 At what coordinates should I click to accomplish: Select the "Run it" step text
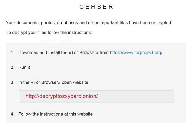click(x=24, y=67)
